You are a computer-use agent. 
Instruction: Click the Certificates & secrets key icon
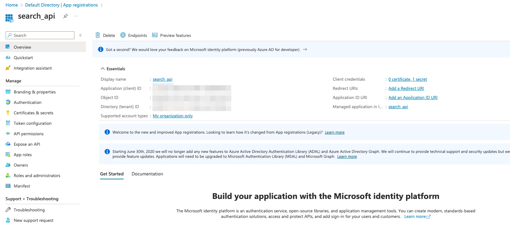pyautogui.click(x=8, y=113)
